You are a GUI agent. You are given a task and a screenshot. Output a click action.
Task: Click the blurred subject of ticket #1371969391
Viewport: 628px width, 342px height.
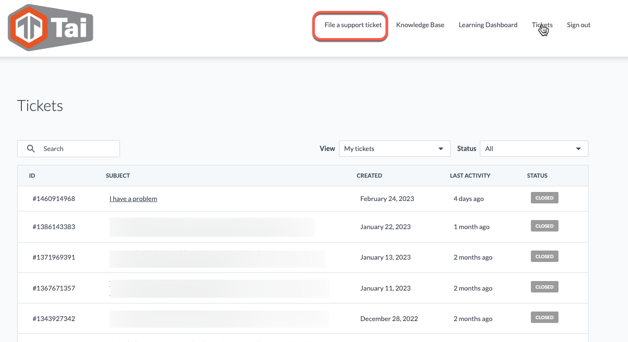pos(217,258)
